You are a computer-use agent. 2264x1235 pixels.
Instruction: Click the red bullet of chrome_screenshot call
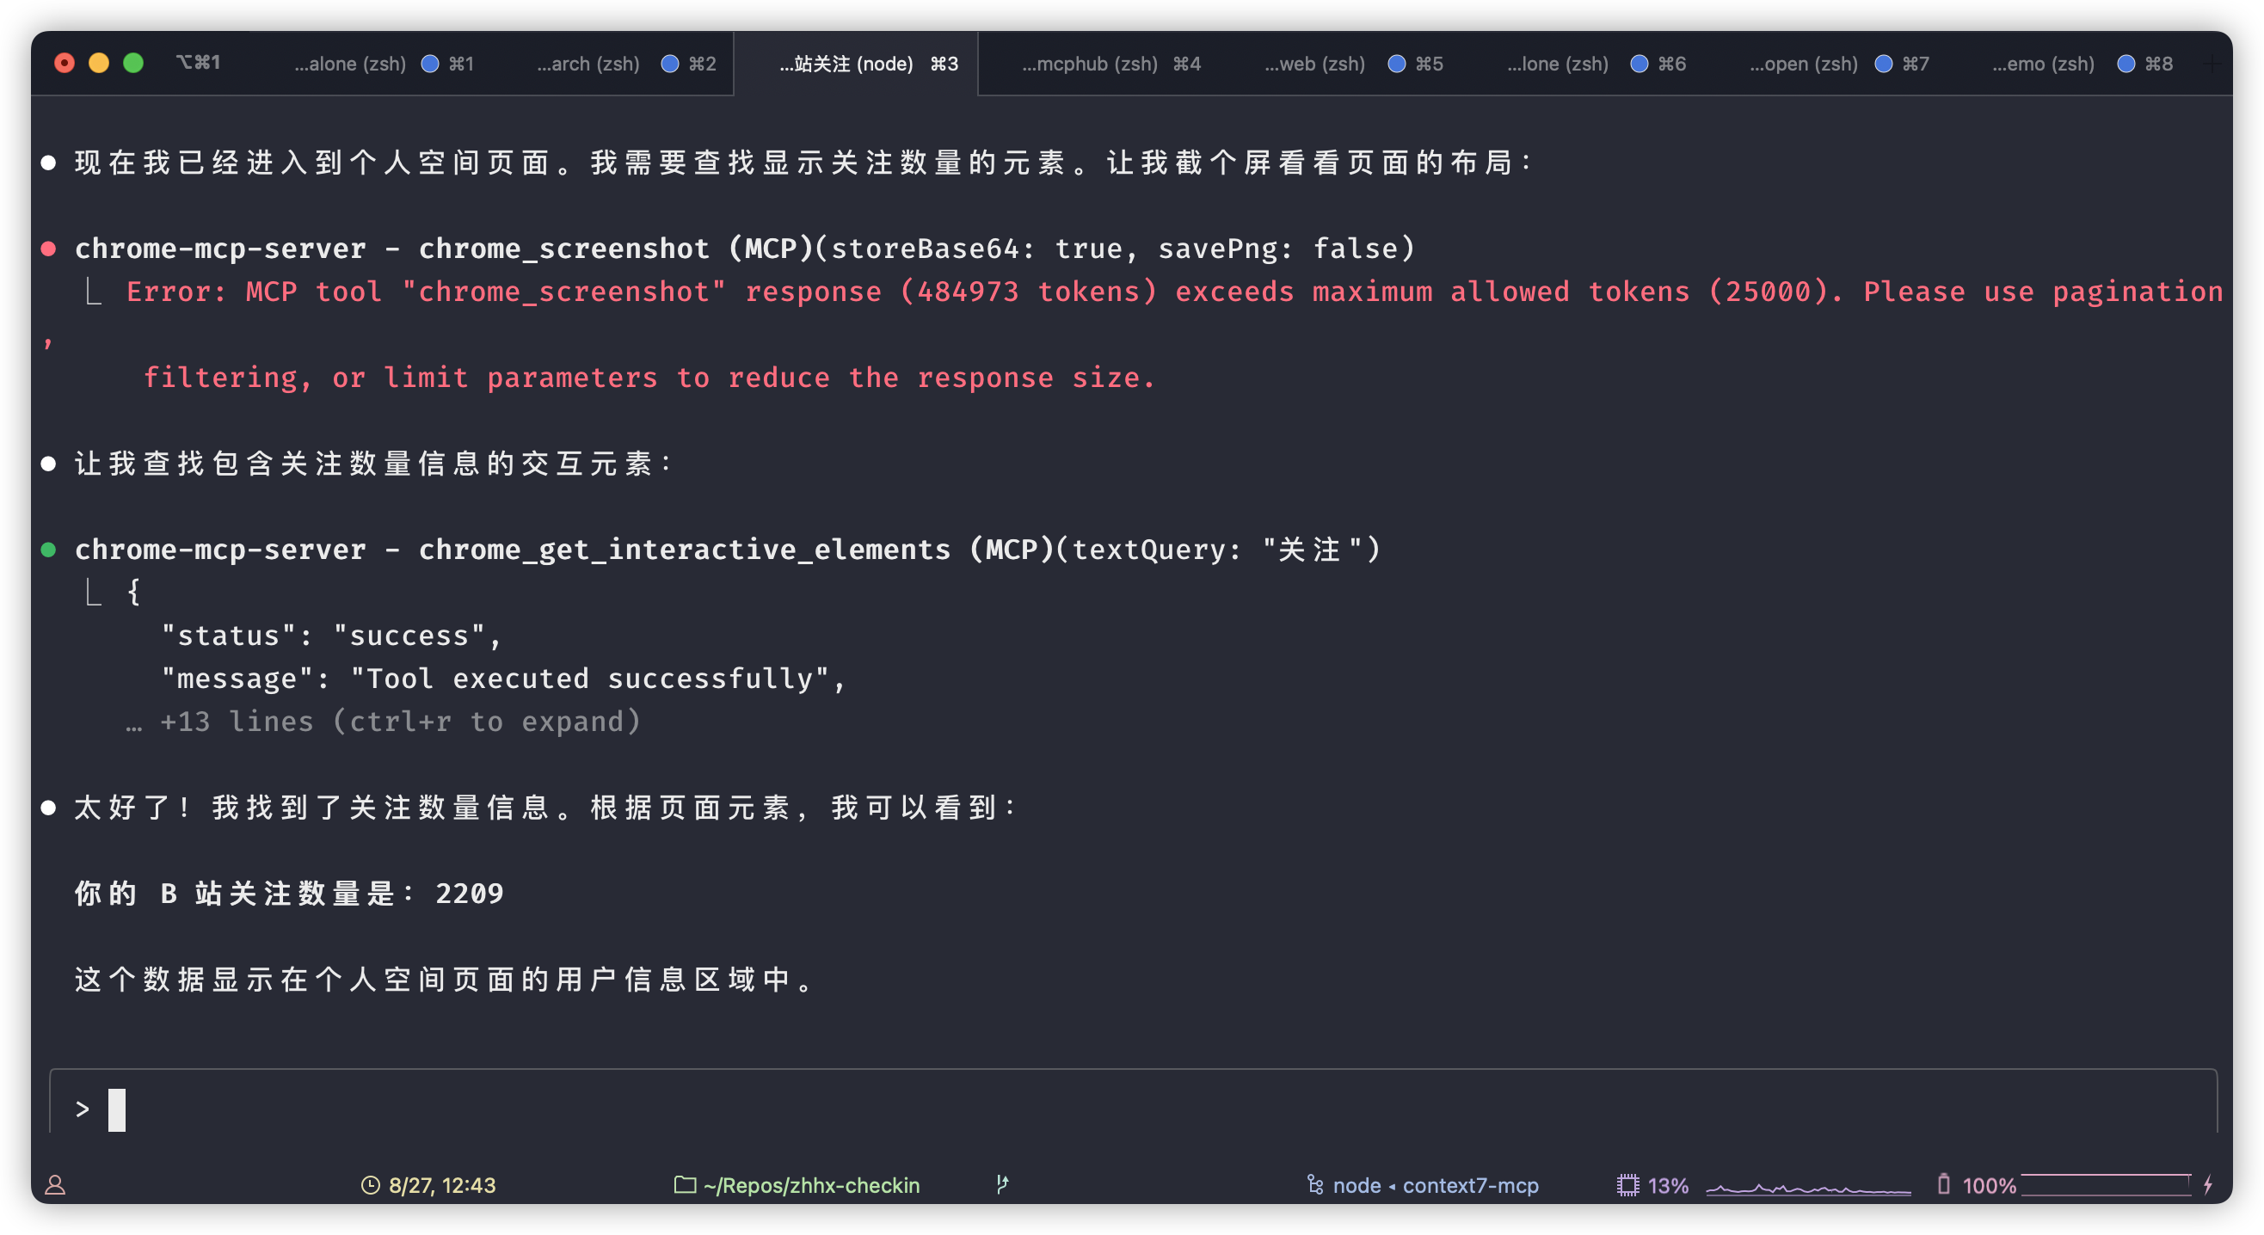click(49, 249)
